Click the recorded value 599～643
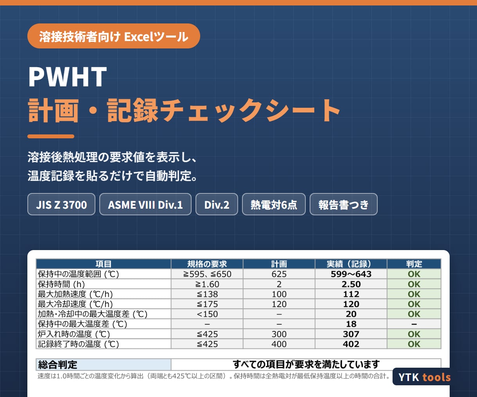 (351, 274)
